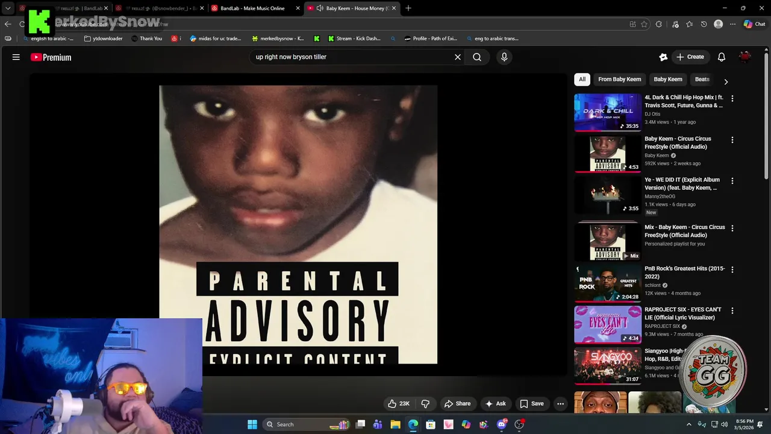This screenshot has width=771, height=434.
Task: Open options for PnB Rock's Greatest Hits
Action: coord(732,269)
